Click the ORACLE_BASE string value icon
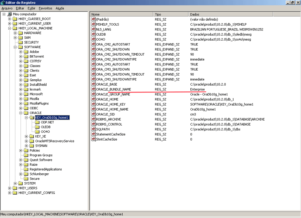 (93, 84)
